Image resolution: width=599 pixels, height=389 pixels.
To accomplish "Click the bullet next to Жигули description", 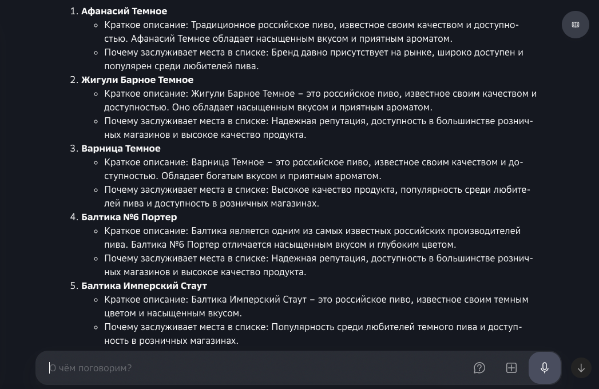I will point(96,94).
